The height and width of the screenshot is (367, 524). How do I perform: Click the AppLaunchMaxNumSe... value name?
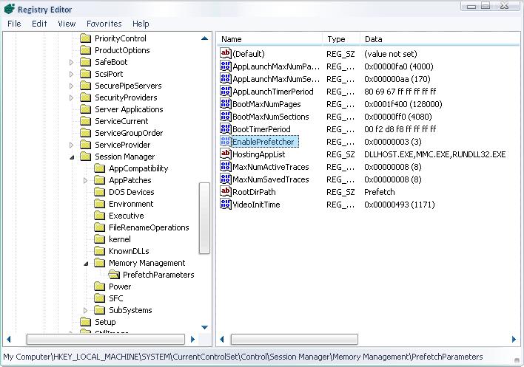[276, 79]
